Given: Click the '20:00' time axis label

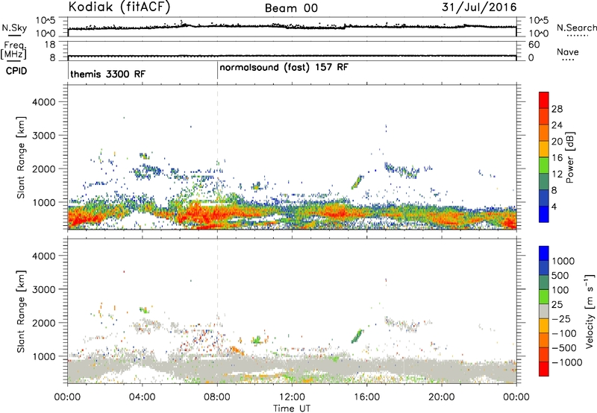Looking at the screenshot, I should (x=442, y=397).
